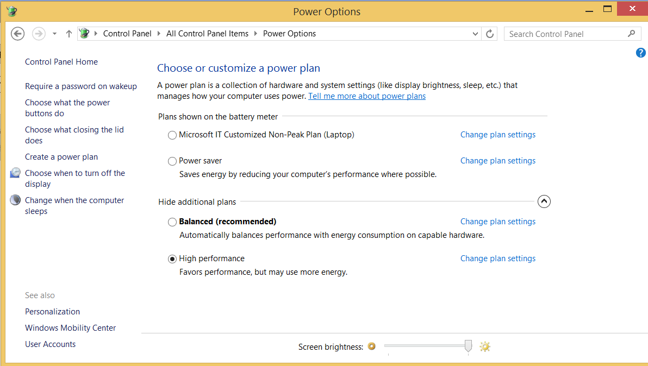Click the dim brightness sun icon

pos(372,346)
